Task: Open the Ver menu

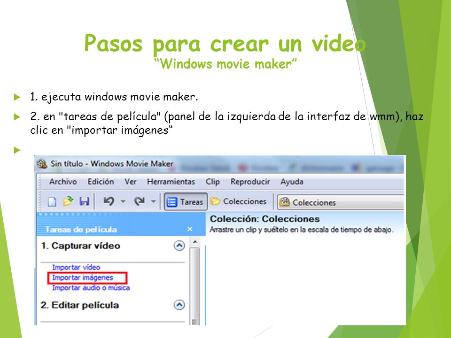Action: click(x=131, y=182)
